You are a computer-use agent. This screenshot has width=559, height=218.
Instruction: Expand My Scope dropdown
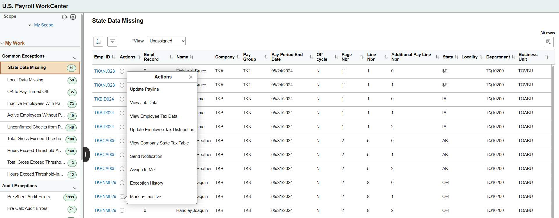(30, 25)
